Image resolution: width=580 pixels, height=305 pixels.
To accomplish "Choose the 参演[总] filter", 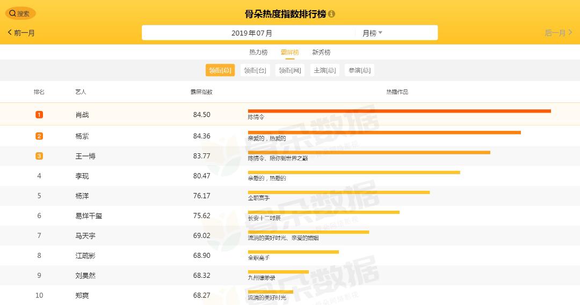I will click(x=360, y=70).
